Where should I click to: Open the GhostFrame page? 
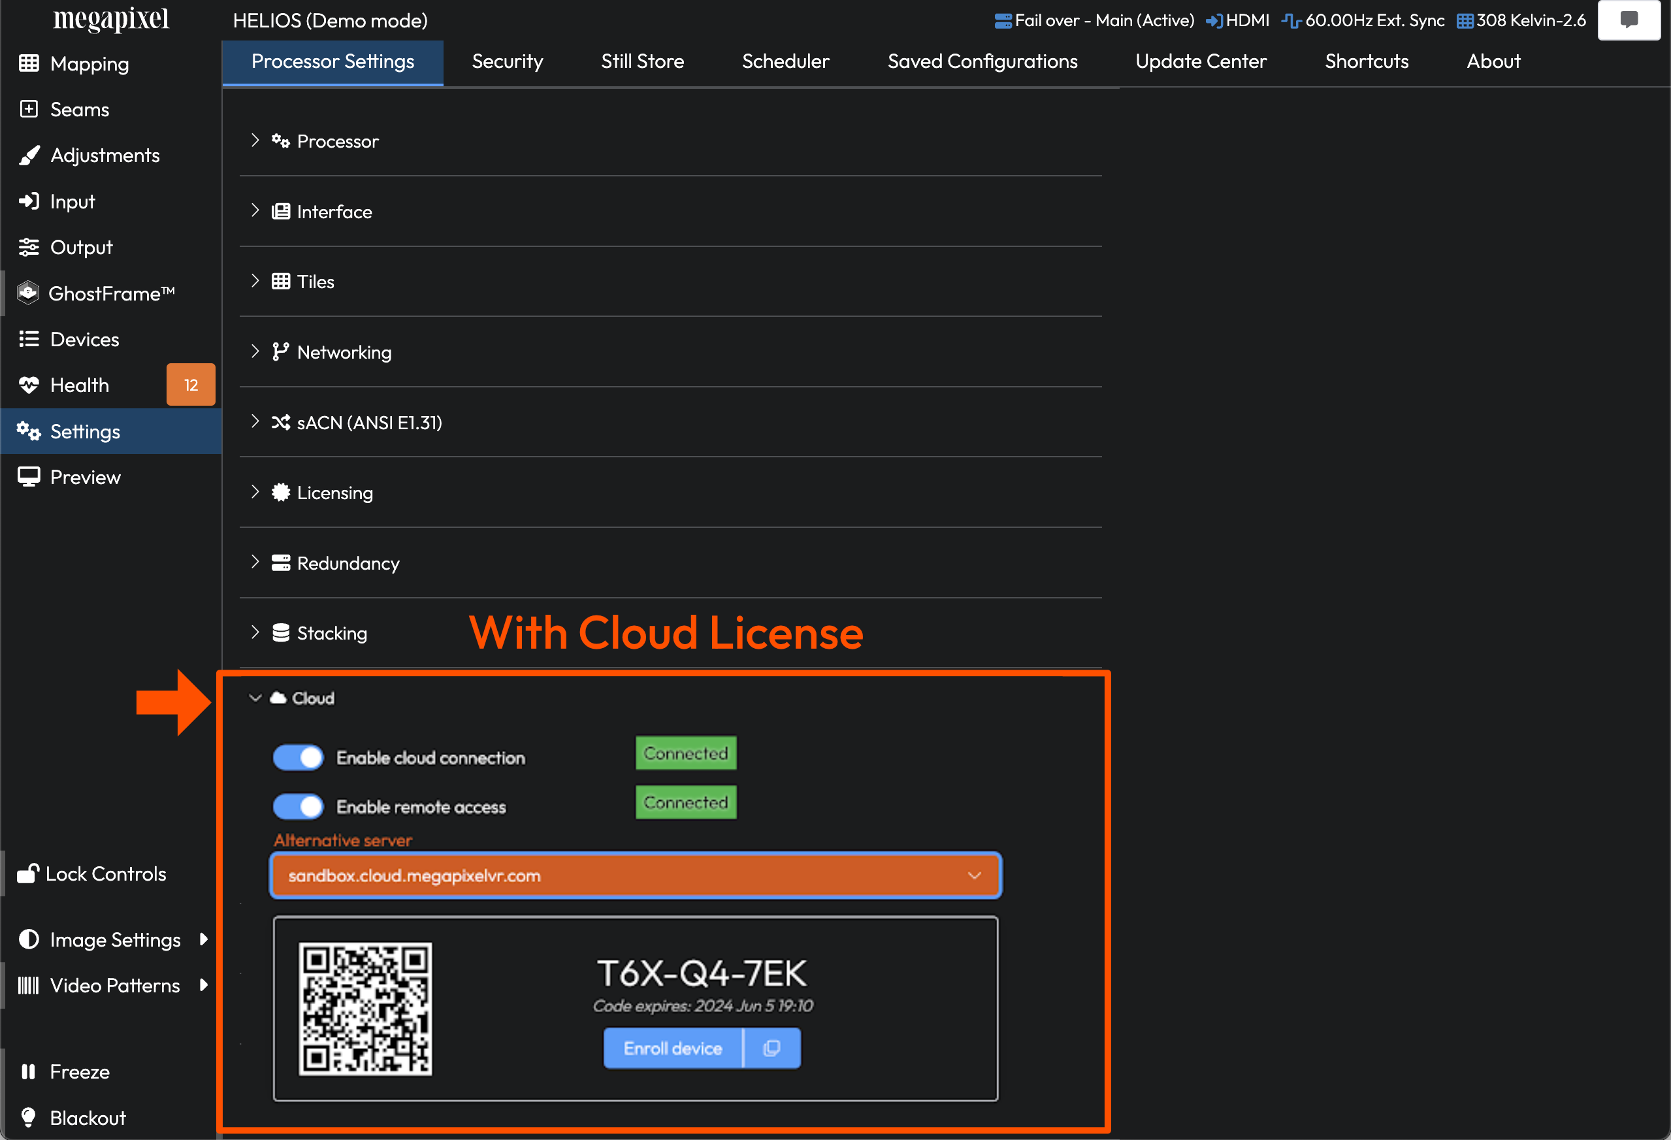coord(110,293)
